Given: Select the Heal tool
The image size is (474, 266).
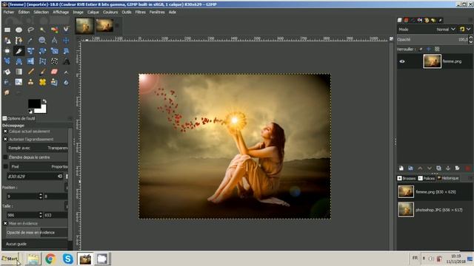Looking at the screenshot, I should [42, 82].
